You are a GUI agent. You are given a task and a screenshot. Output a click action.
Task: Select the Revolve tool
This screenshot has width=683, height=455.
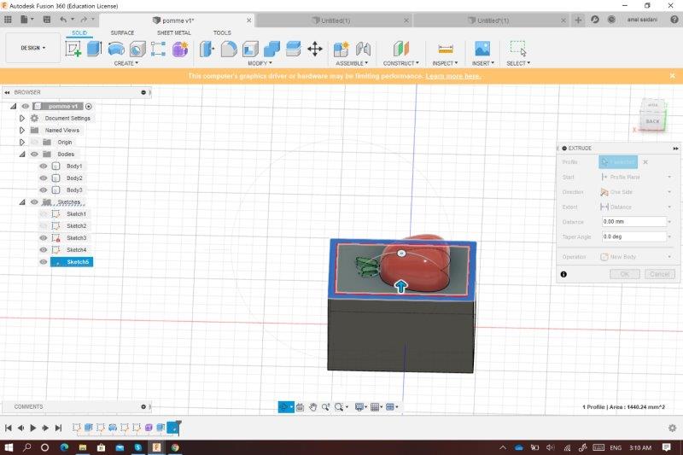[x=116, y=49]
